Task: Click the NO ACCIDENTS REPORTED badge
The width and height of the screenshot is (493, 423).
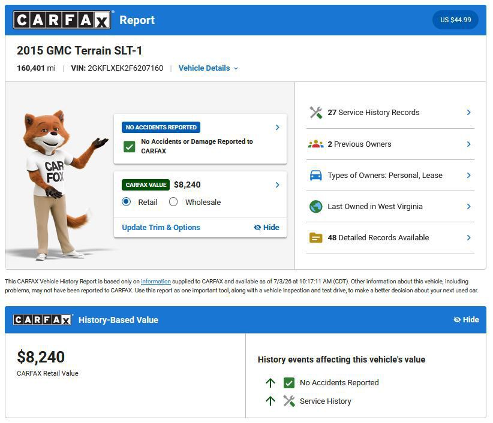Action: click(161, 127)
